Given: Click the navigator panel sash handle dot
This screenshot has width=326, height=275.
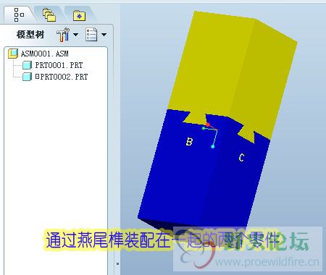Looking at the screenshot, I should 117,263.
